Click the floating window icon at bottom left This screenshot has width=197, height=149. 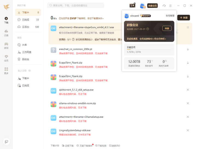[6, 142]
